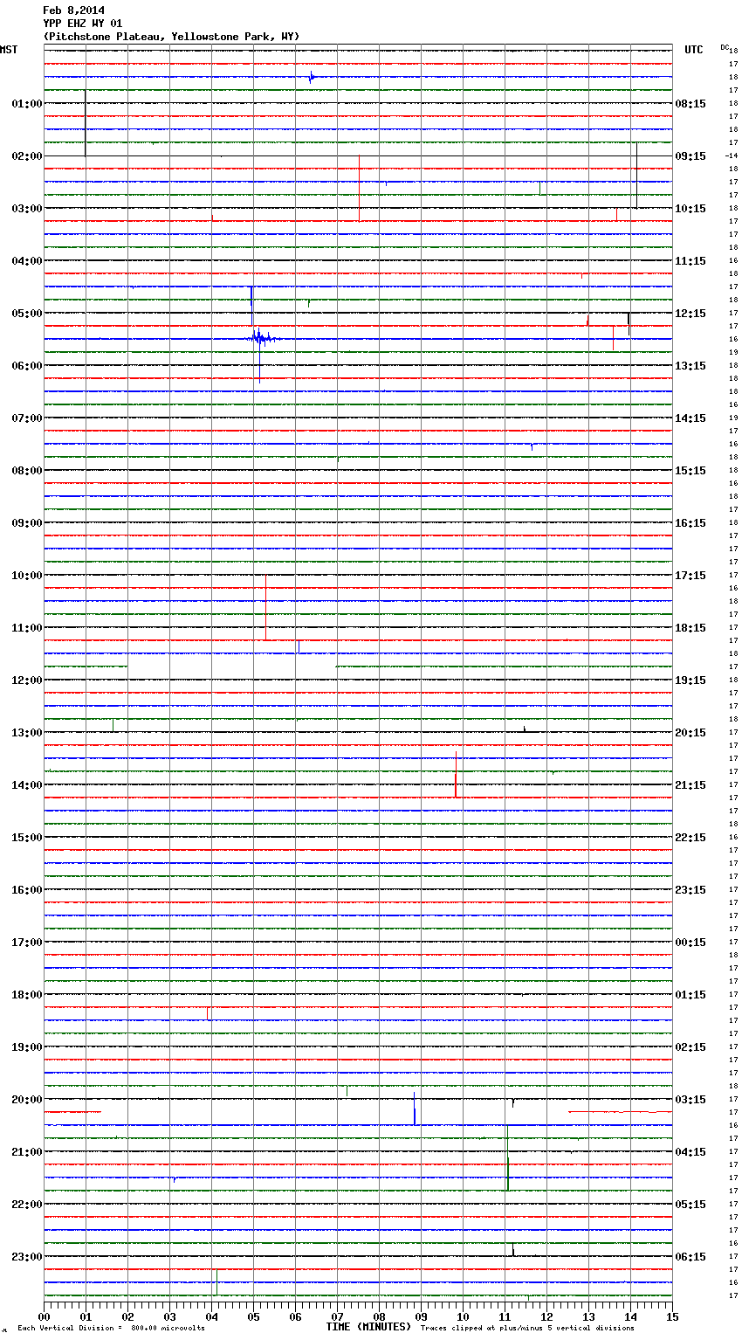Click the 15:15 UTC time label
The height and width of the screenshot is (1340, 742).
(x=690, y=471)
